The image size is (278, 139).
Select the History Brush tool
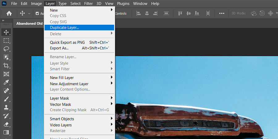[x=6, y=116]
